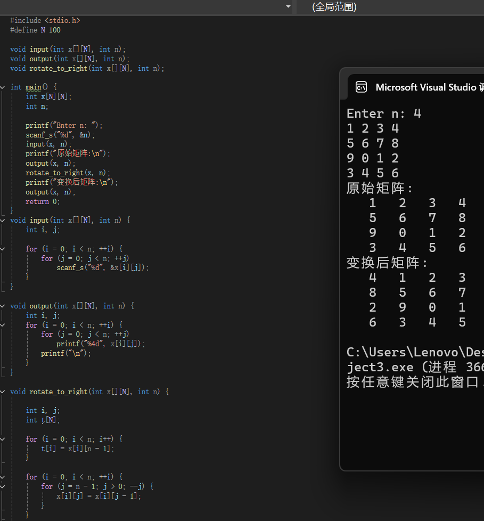Click the t[i] = x[i][n - 1]; line

77,449
